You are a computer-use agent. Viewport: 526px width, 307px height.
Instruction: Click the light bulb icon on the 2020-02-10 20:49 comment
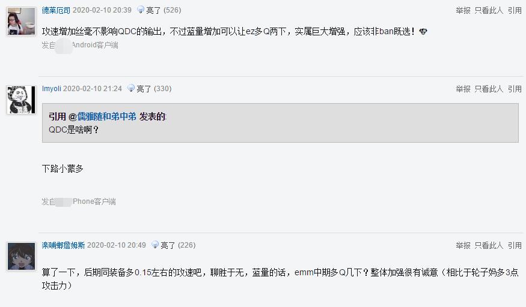click(x=155, y=245)
